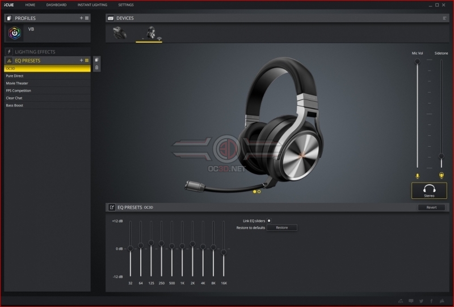Click the 125 Hz EQ slider
Image resolution: width=454 pixels, height=307 pixels.
[x=151, y=243]
